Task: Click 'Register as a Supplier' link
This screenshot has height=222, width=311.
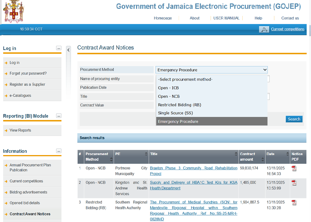Action: (27, 84)
